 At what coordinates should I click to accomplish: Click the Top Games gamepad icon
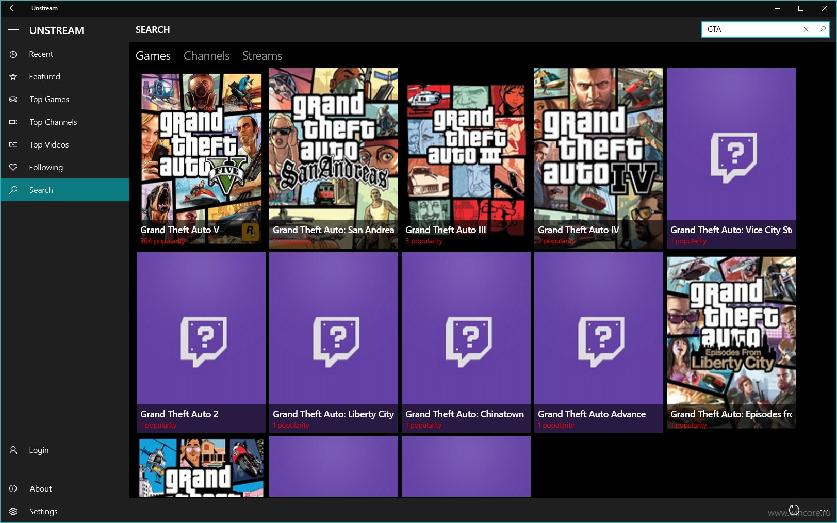(13, 100)
